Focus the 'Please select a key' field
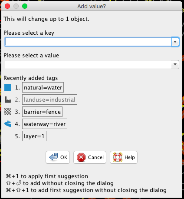The height and width of the screenshot is (199, 184). pyautogui.click(x=88, y=42)
